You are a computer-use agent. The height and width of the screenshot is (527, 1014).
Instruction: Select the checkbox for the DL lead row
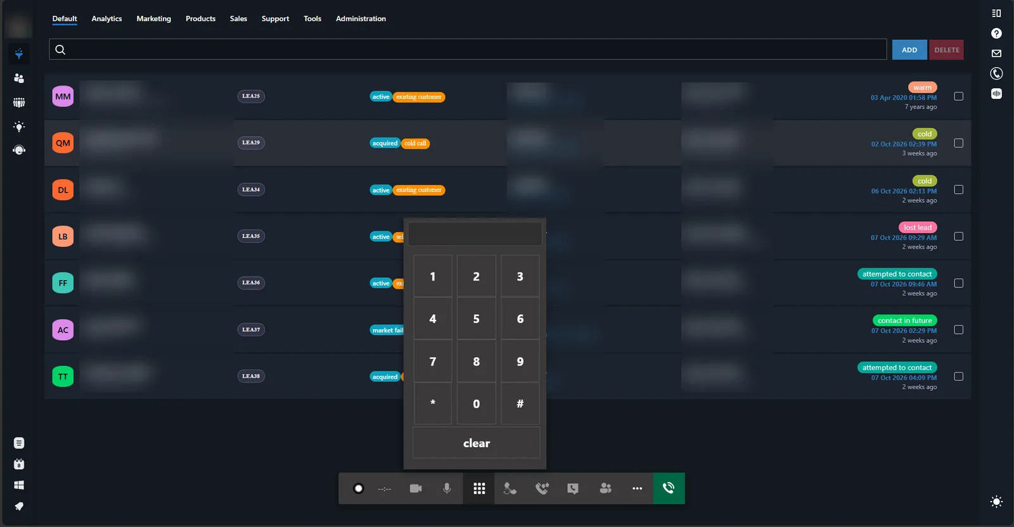[958, 189]
